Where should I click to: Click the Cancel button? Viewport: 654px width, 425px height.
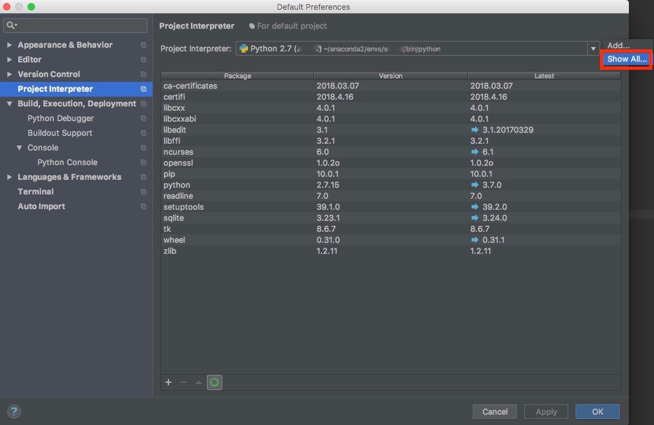tap(495, 412)
